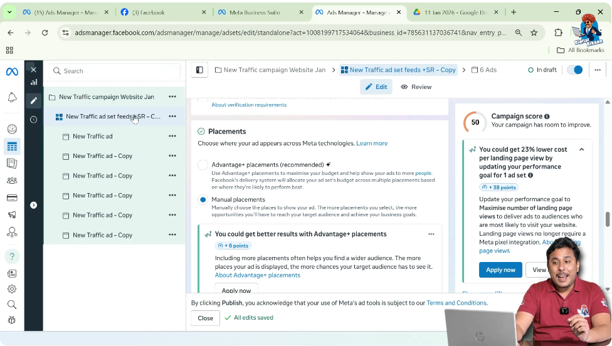Open the notifications bell
This screenshot has width=612, height=346.
tap(12, 97)
